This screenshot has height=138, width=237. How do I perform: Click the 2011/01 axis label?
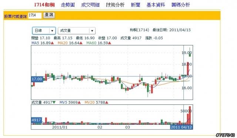tap(60, 127)
